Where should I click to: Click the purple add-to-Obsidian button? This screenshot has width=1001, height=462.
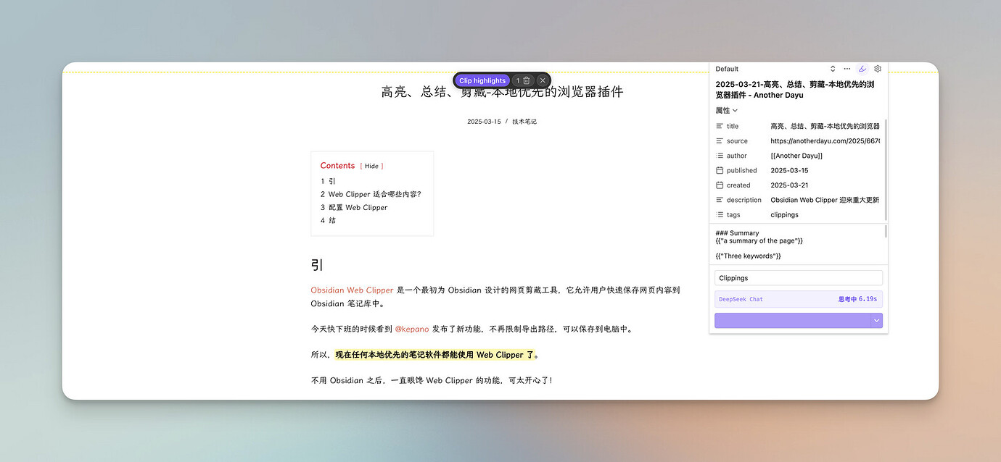792,321
